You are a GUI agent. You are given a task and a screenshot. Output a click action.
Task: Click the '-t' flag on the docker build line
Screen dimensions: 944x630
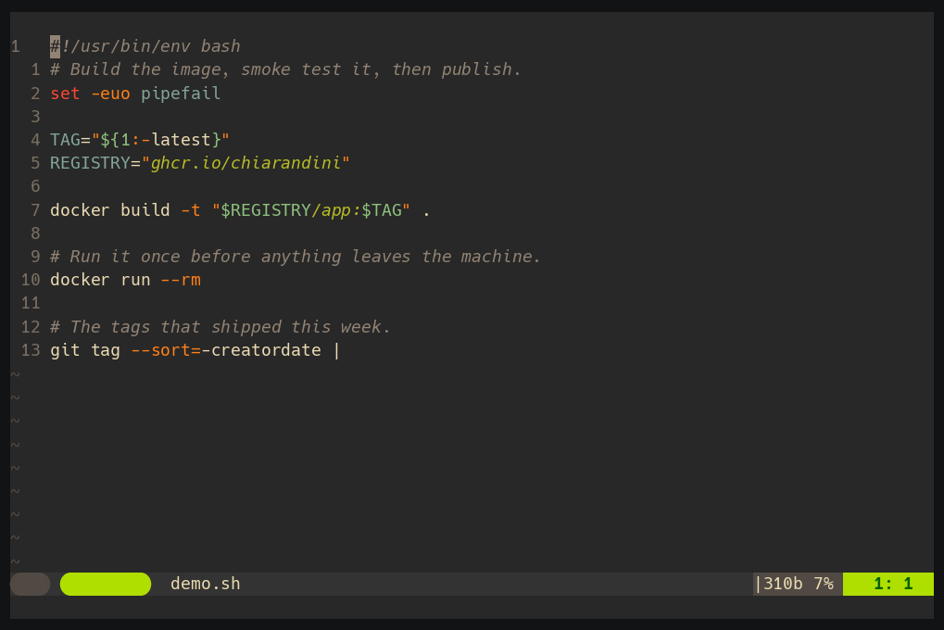[190, 210]
